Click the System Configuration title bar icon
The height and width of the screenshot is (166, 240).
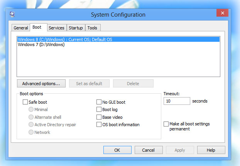coord(12,14)
